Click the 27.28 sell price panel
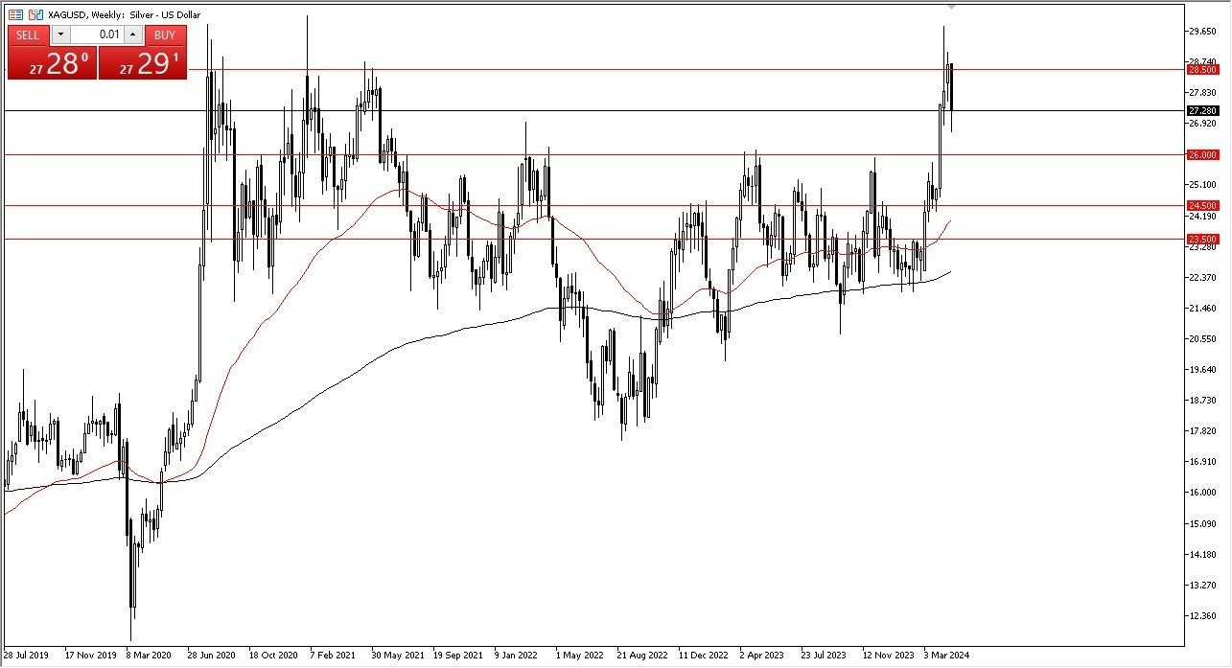 click(53, 65)
